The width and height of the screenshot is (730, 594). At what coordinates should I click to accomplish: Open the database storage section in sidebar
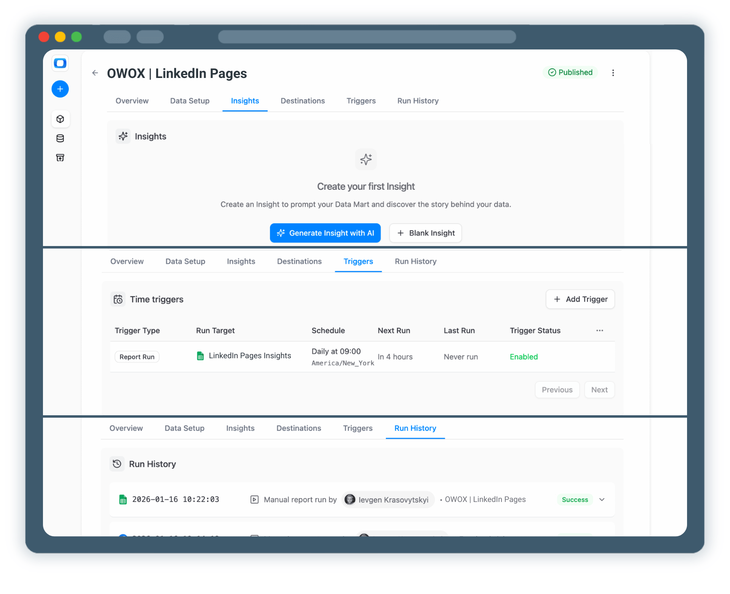pyautogui.click(x=60, y=138)
